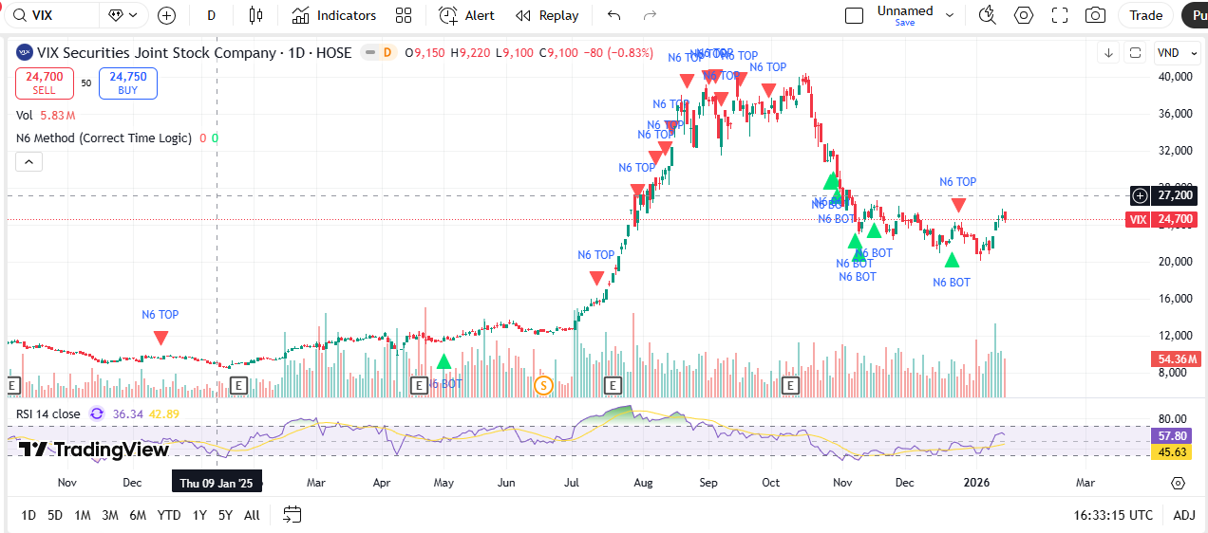
Task: Click the green N6 BOT arrow near May
Action: [444, 361]
